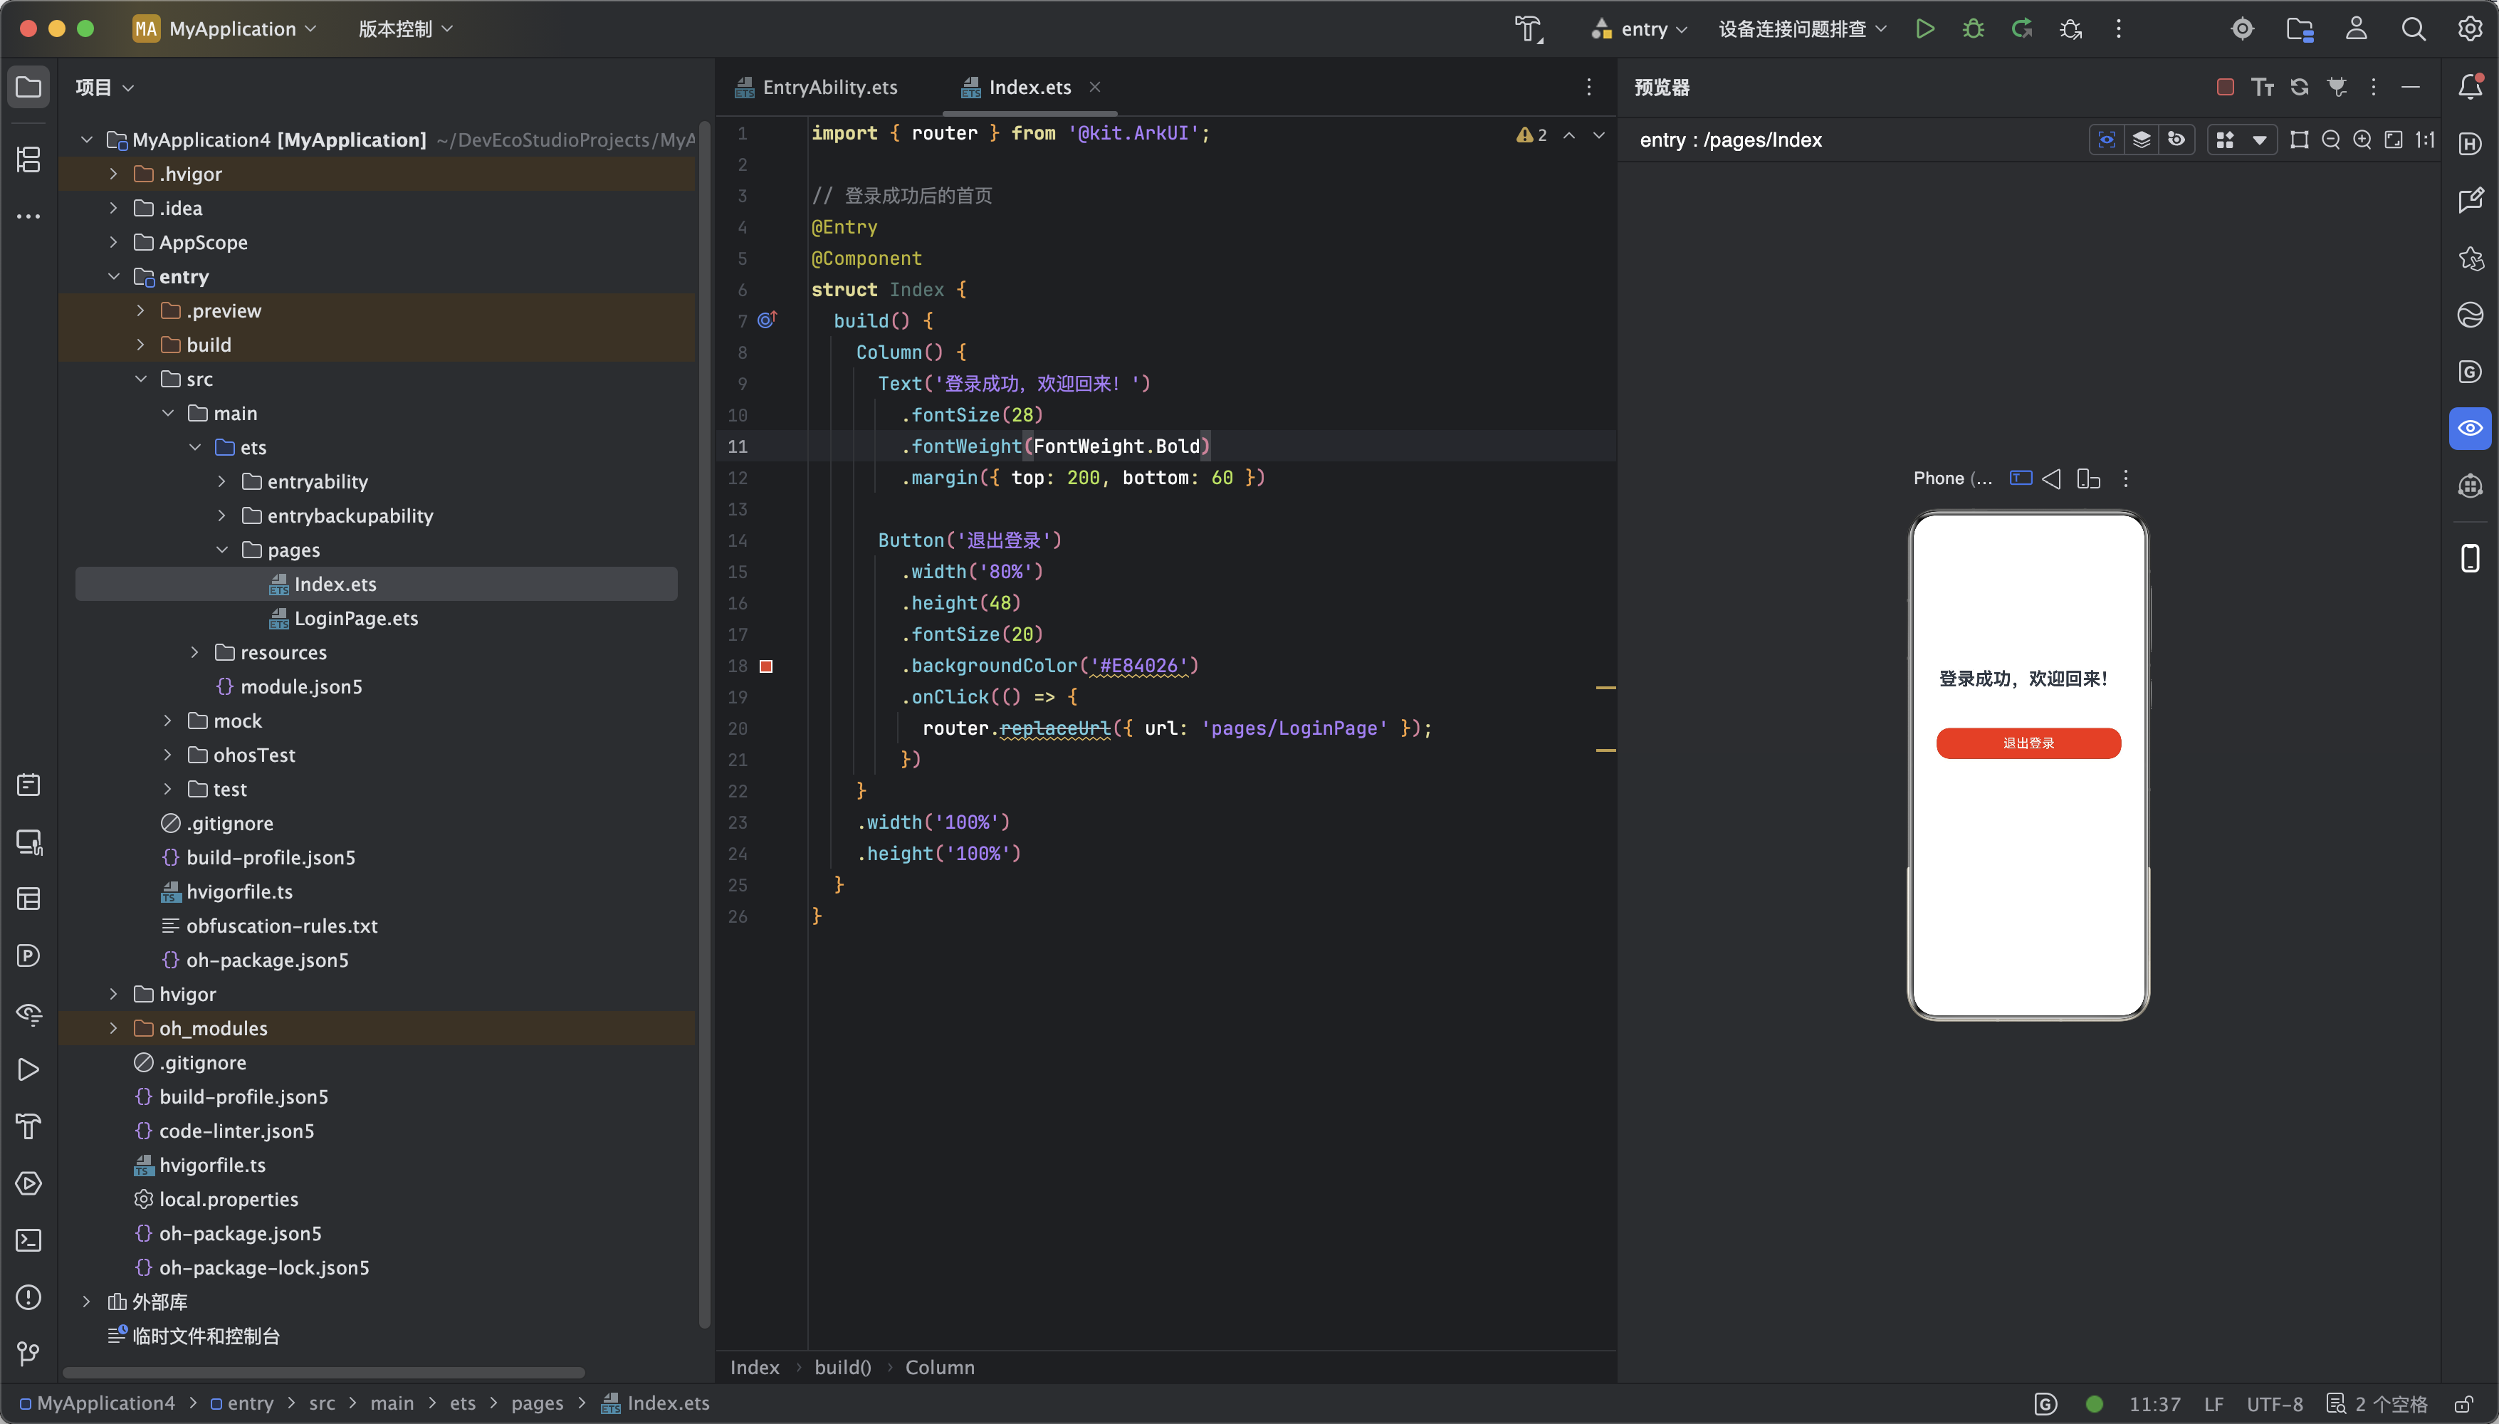Screen dimensions: 2499x1424
Task: Collapse the entry module folder
Action: [113, 277]
